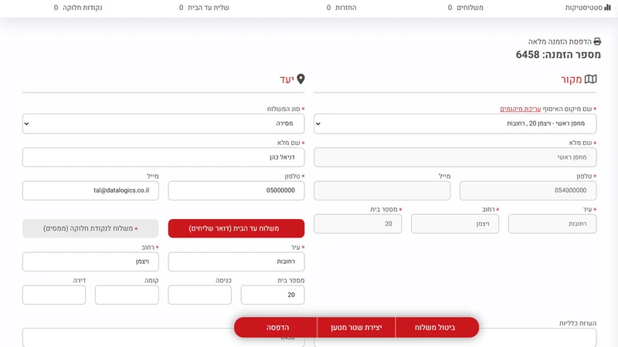Click the הערות כלליות text area
The image size is (618, 347).
[455, 338]
